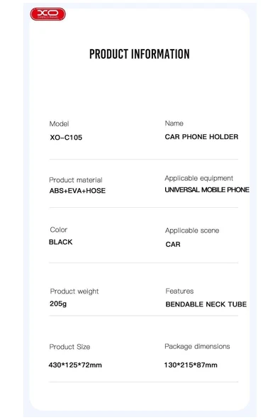
Task: Click the XO brand logo
Action: pyautogui.click(x=47, y=14)
